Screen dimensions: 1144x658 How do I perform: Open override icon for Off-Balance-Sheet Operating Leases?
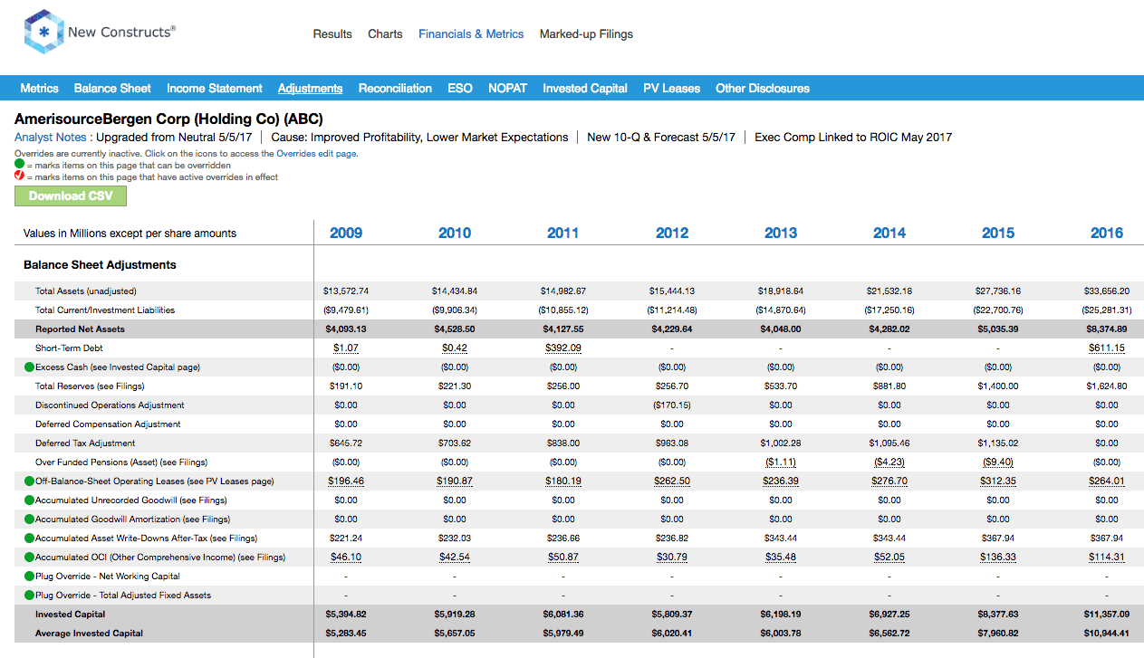tap(29, 482)
